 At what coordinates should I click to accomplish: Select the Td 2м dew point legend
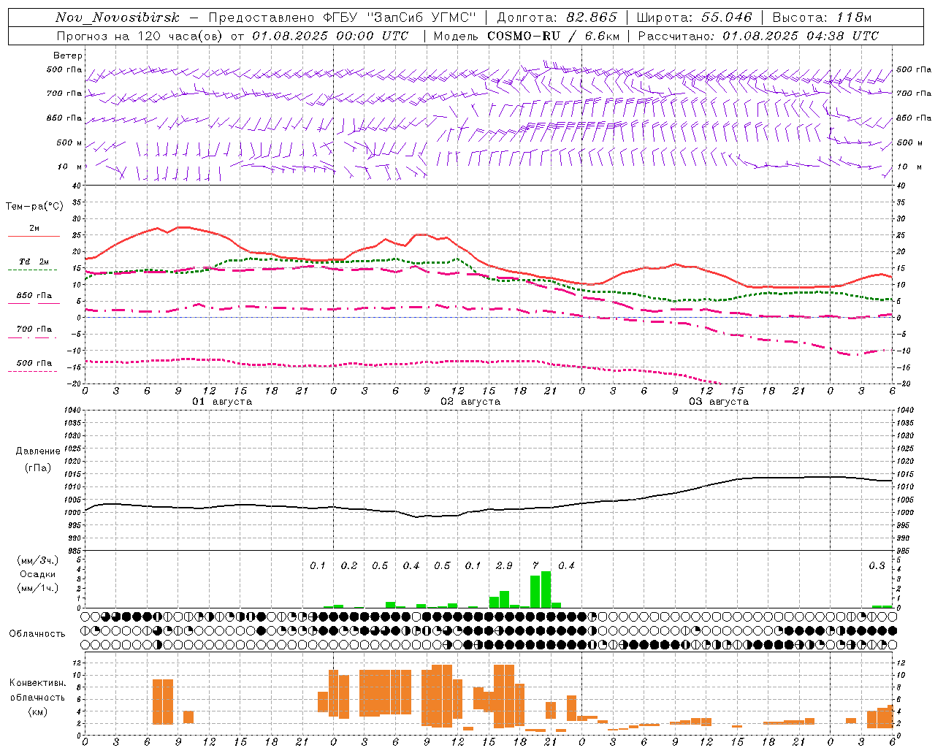point(34,262)
